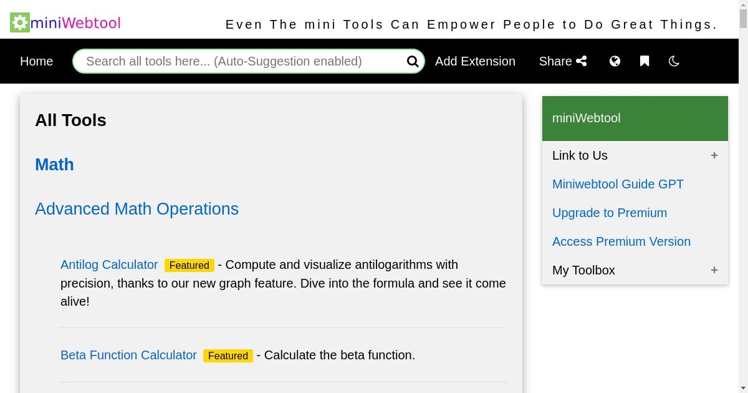This screenshot has width=748, height=393.
Task: Open the Antilog Calculator link
Action: tap(109, 264)
